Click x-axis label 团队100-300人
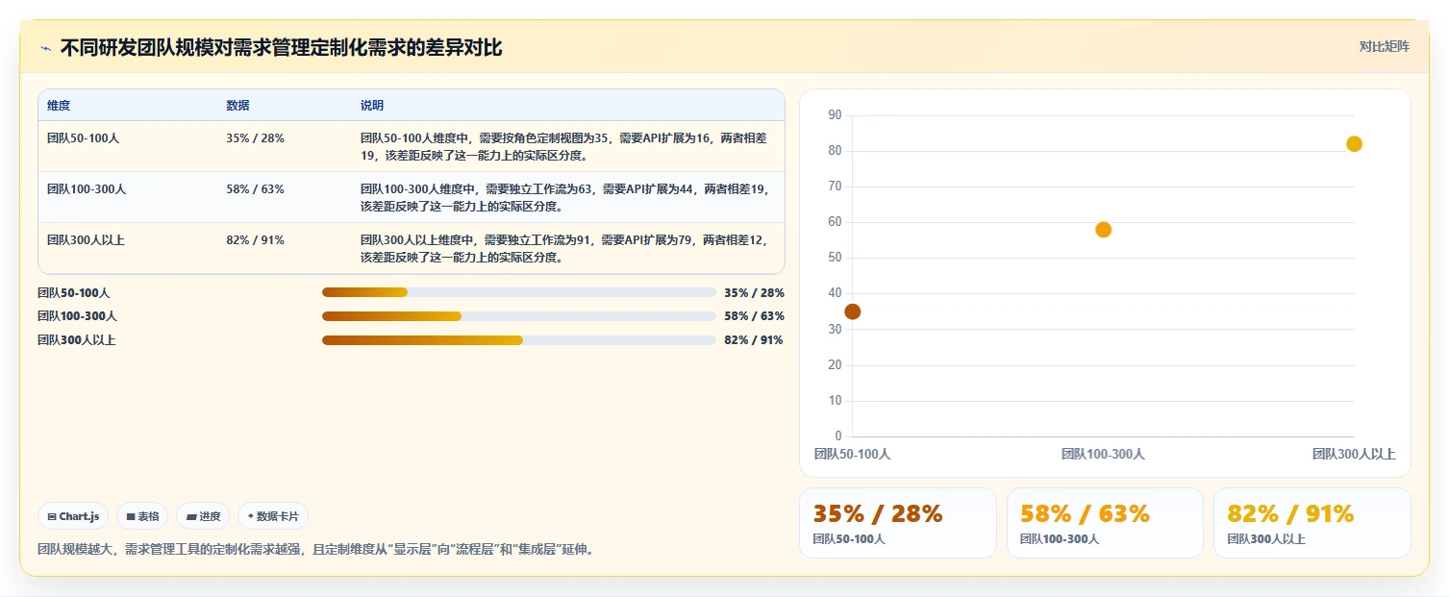Screen dimensions: 1449x597 pos(1103,454)
